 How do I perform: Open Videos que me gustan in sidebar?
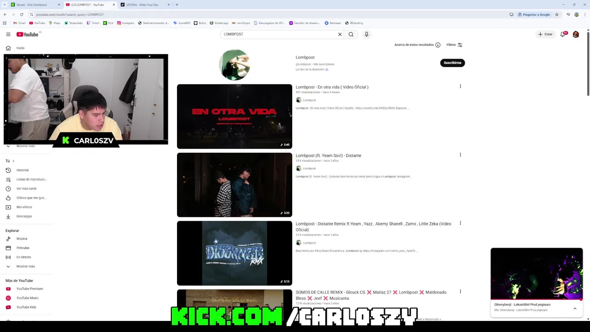click(x=26, y=198)
